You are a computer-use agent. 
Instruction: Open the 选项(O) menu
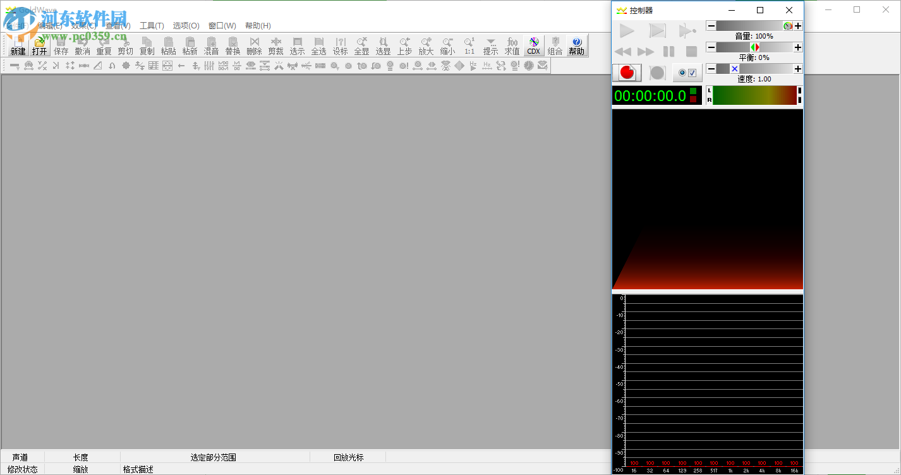186,26
